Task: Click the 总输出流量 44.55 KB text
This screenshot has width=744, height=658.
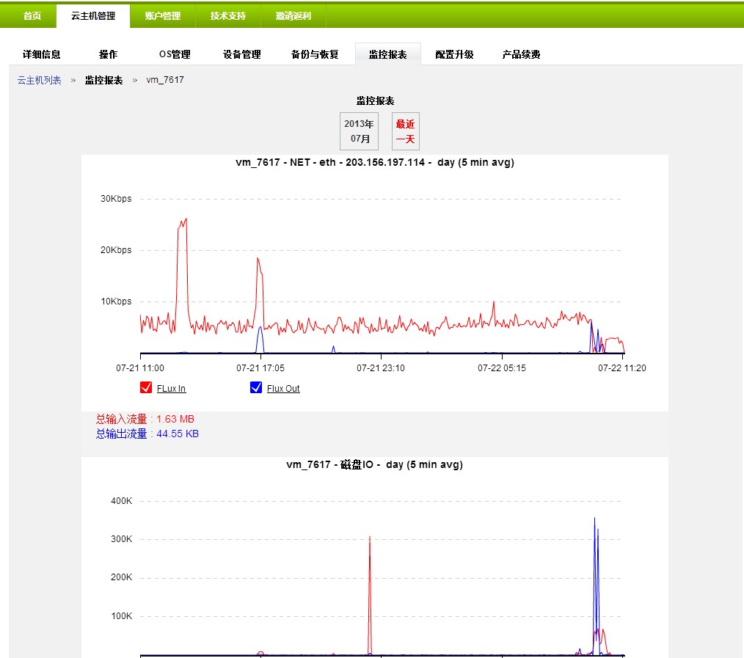Action: 147,434
